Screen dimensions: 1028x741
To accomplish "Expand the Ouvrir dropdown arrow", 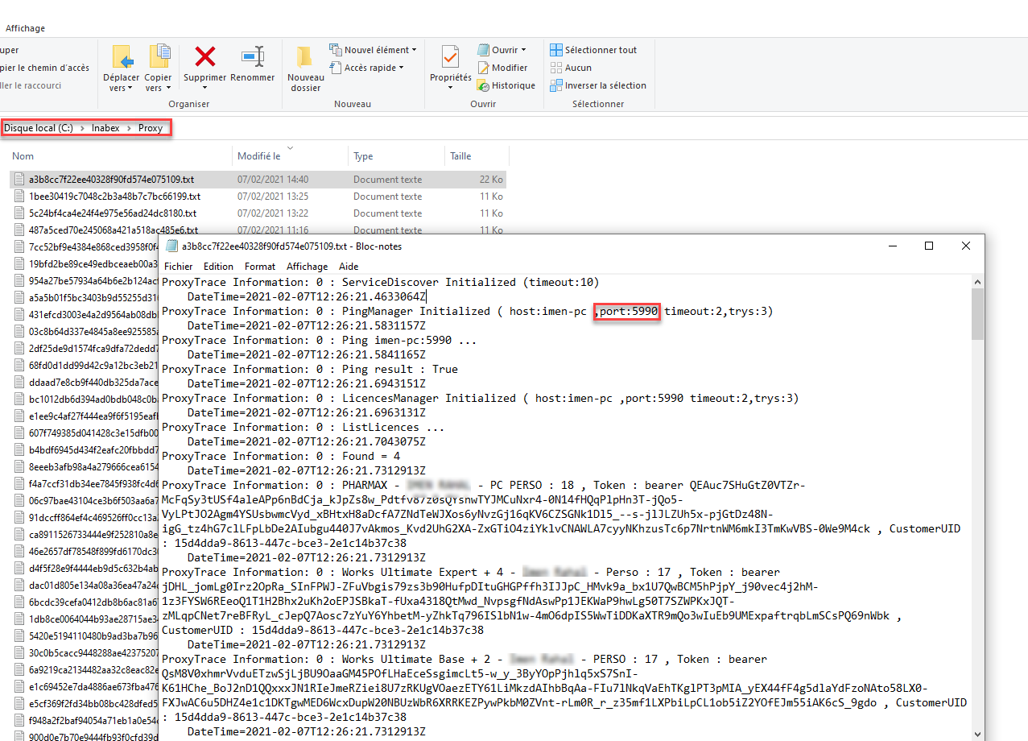I will [522, 49].
